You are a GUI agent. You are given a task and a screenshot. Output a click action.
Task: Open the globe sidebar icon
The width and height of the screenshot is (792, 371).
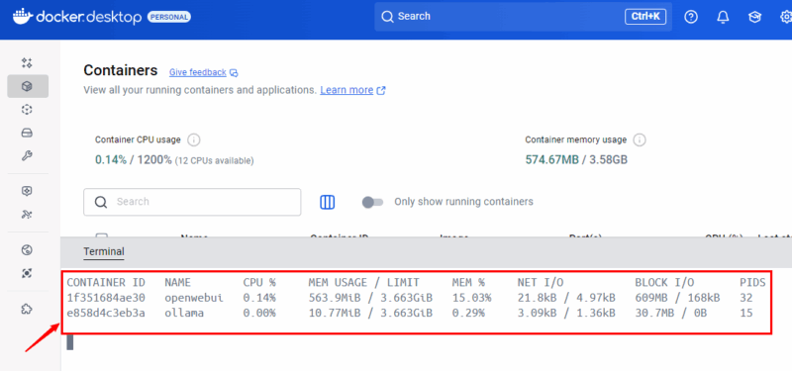coord(28,249)
